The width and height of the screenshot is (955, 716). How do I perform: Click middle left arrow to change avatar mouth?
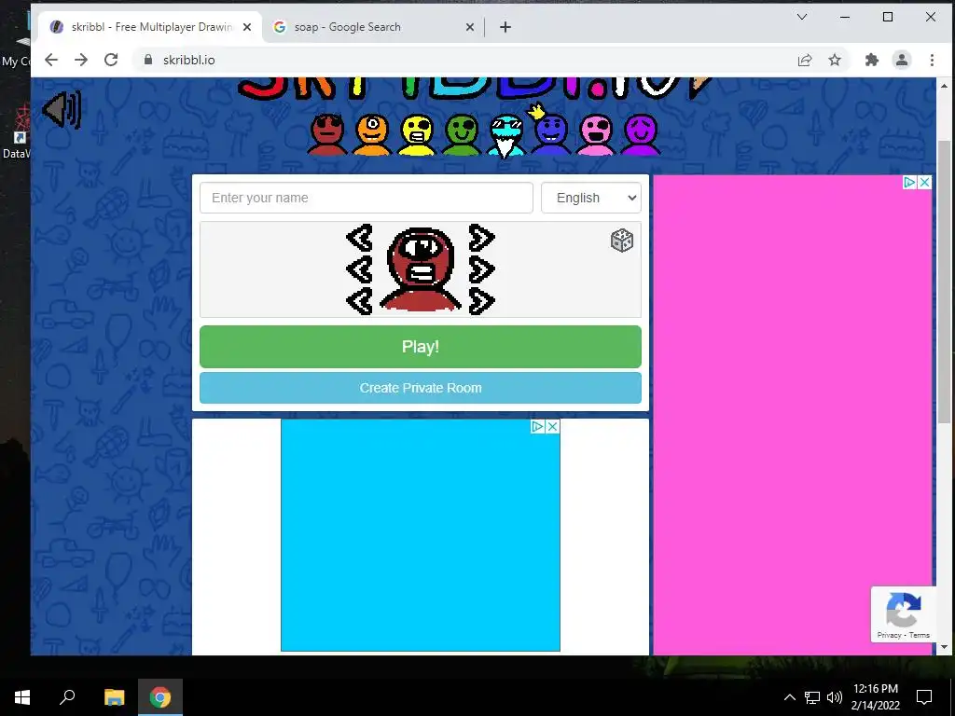[x=359, y=269]
